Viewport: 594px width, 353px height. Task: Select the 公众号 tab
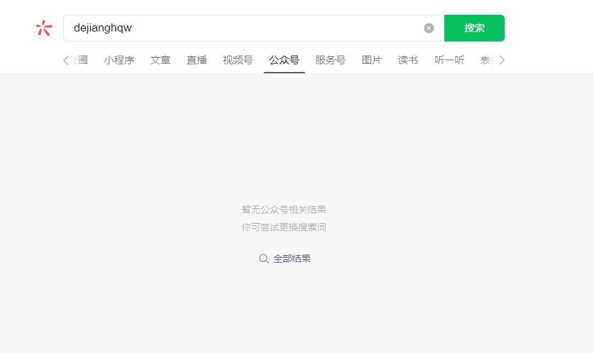284,60
